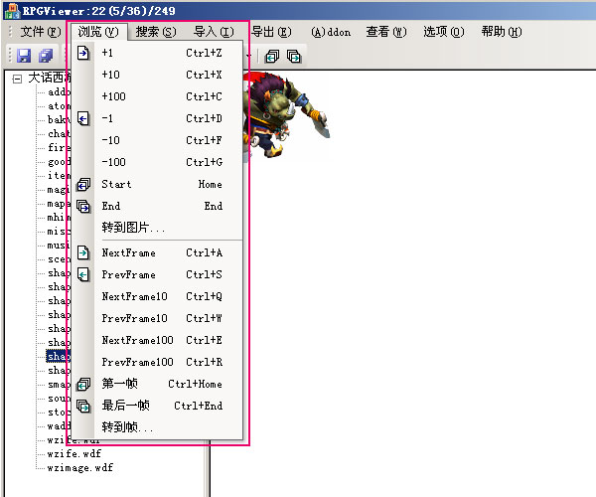
Task: Choose 转到图片... menu entry
Action: coord(157,228)
